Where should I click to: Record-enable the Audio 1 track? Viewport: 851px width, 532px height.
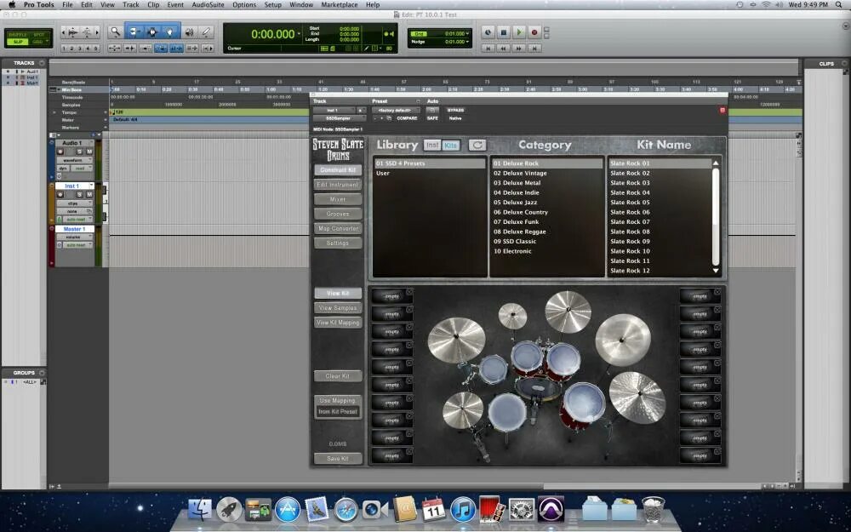[x=60, y=152]
